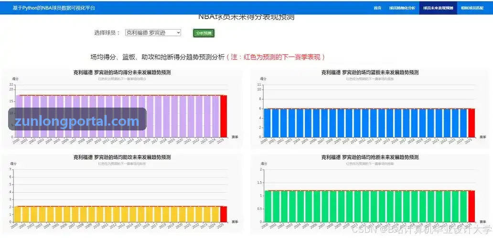Image resolution: width=493 pixels, height=238 pixels.
Task: Click the chart title 克利福德 罗宾逊的场均助攻未来发展趋势预测
Action: click(122, 157)
